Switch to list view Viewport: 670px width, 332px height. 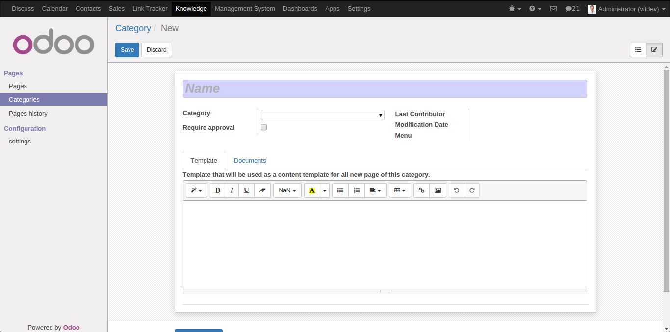pyautogui.click(x=638, y=50)
